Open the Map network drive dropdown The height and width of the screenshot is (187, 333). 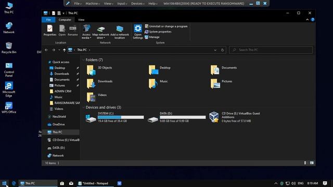(x=100, y=32)
